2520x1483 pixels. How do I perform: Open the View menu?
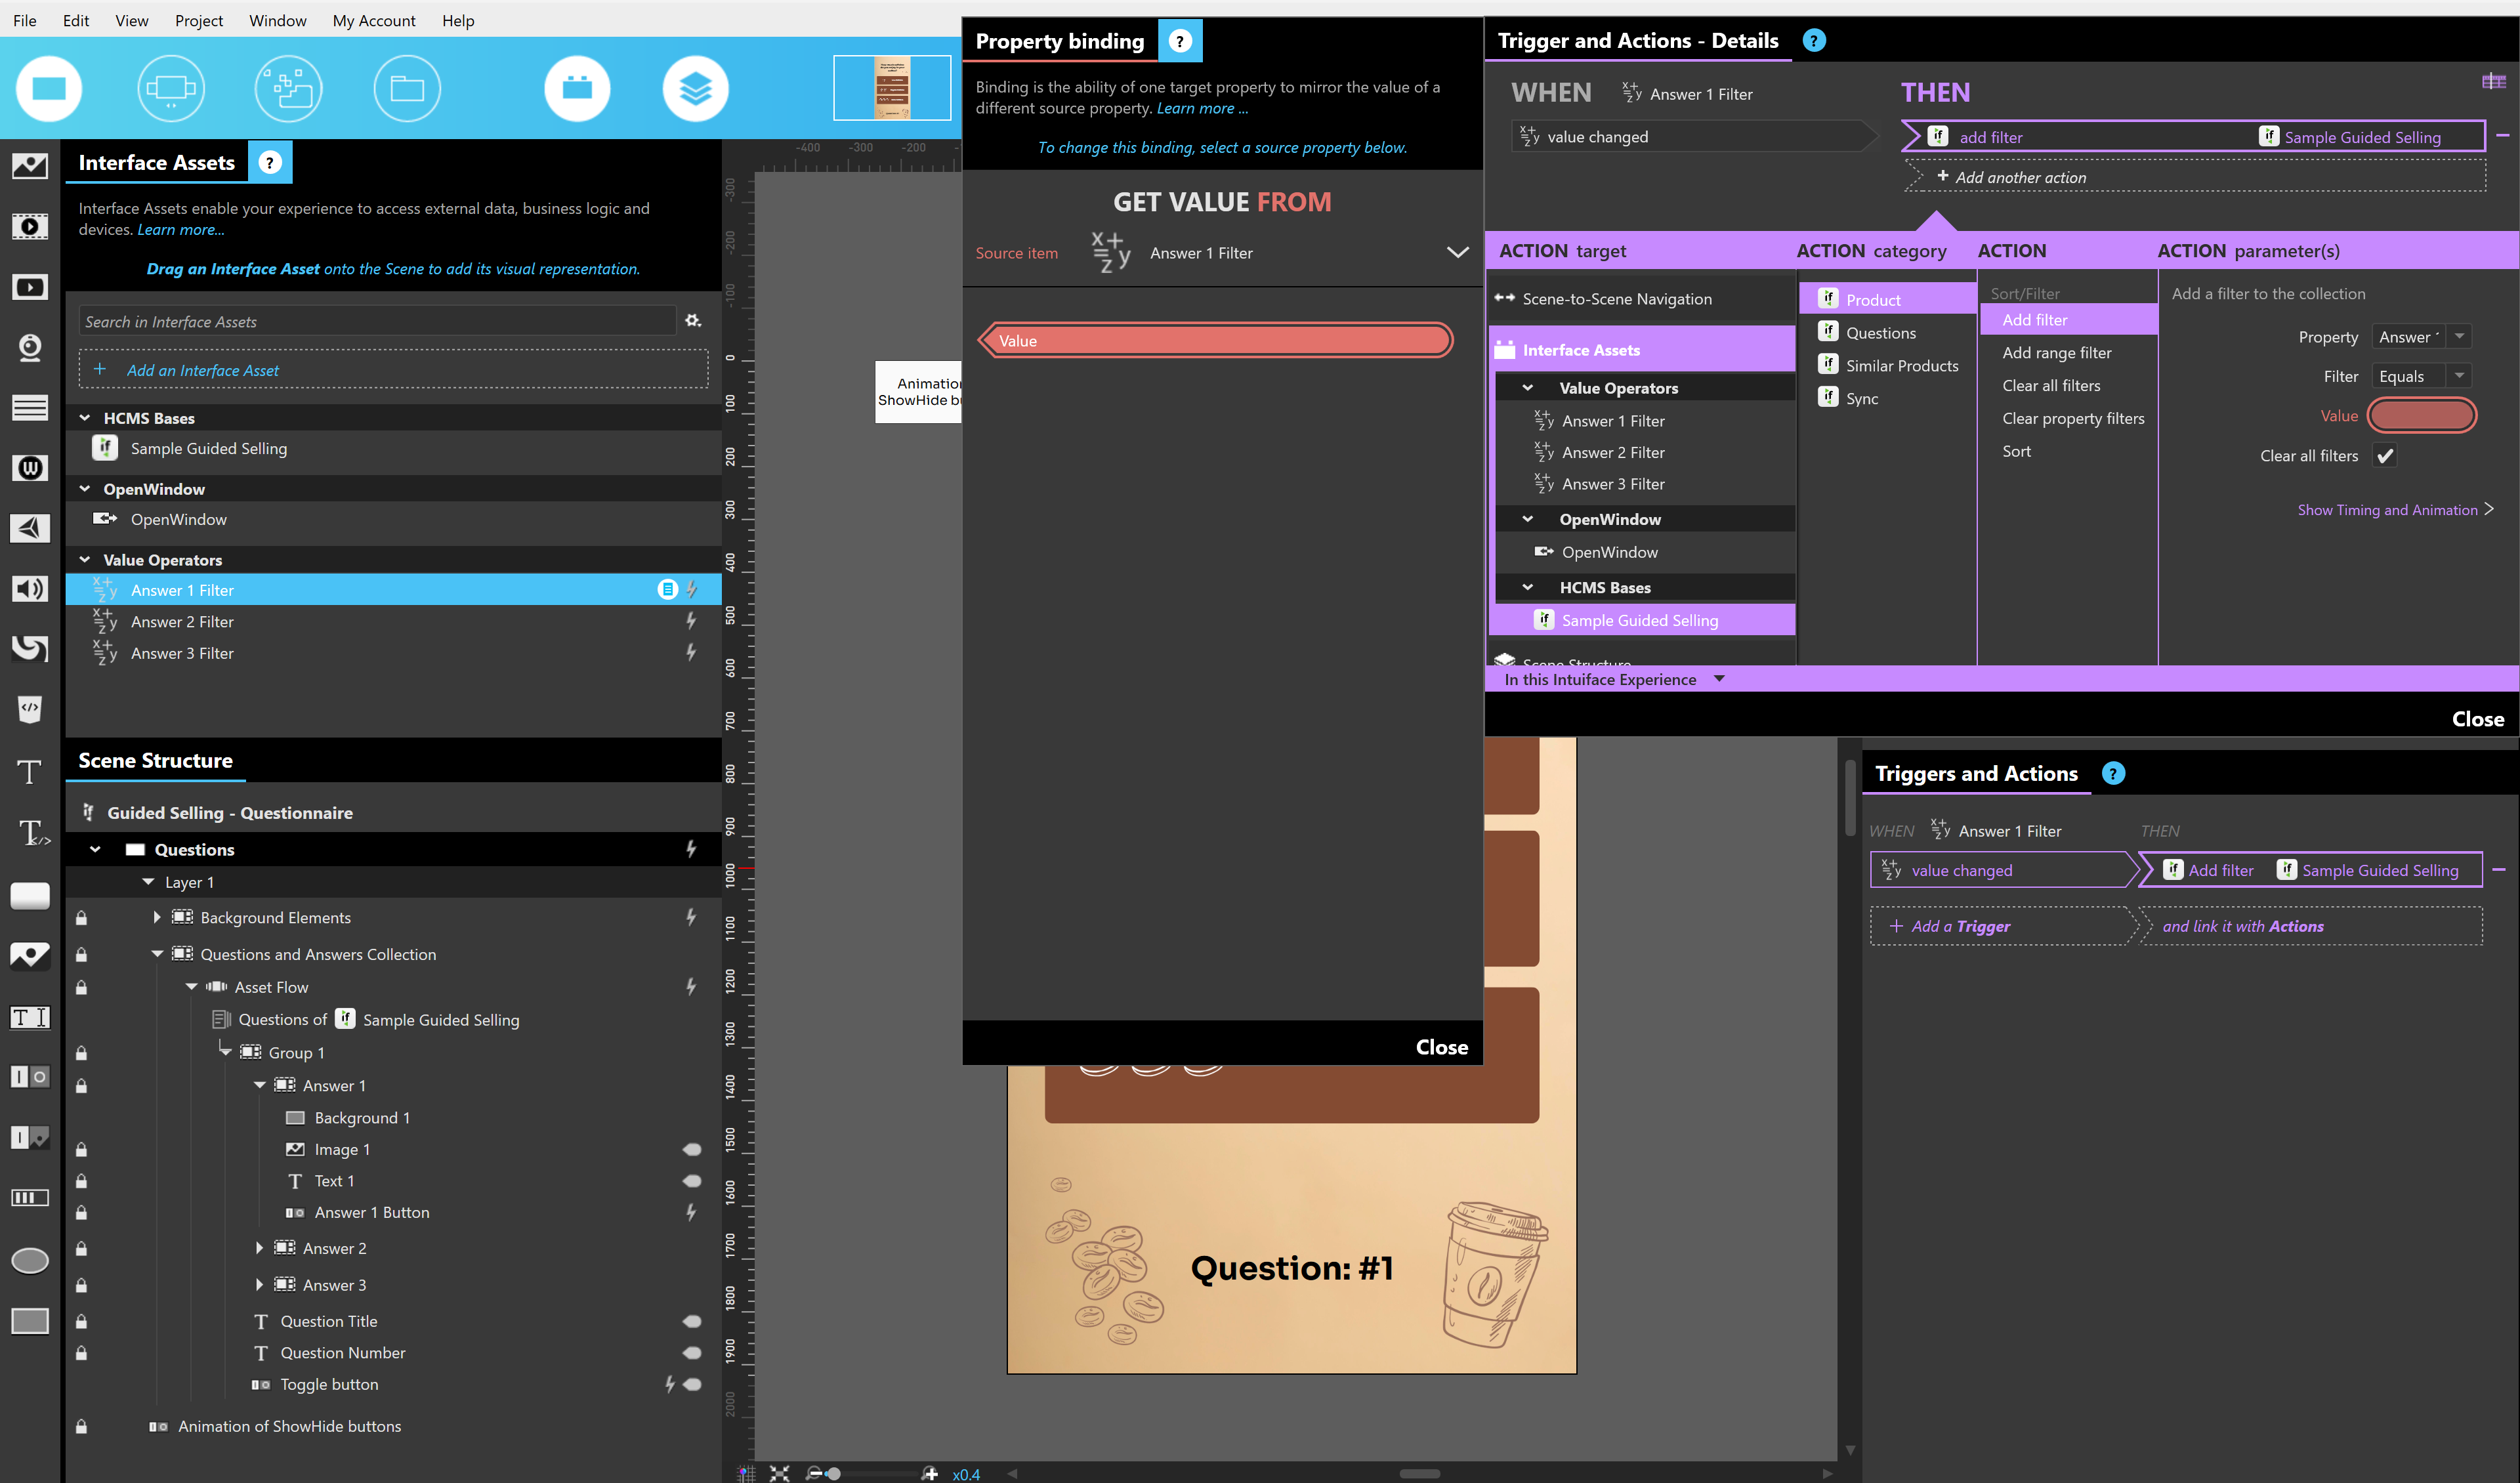(x=131, y=20)
